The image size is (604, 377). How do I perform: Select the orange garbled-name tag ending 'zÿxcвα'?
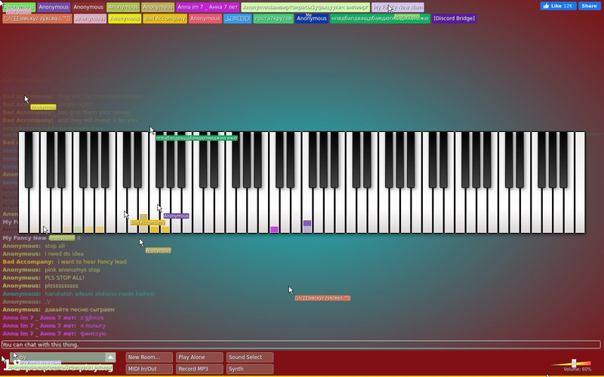coord(37,18)
